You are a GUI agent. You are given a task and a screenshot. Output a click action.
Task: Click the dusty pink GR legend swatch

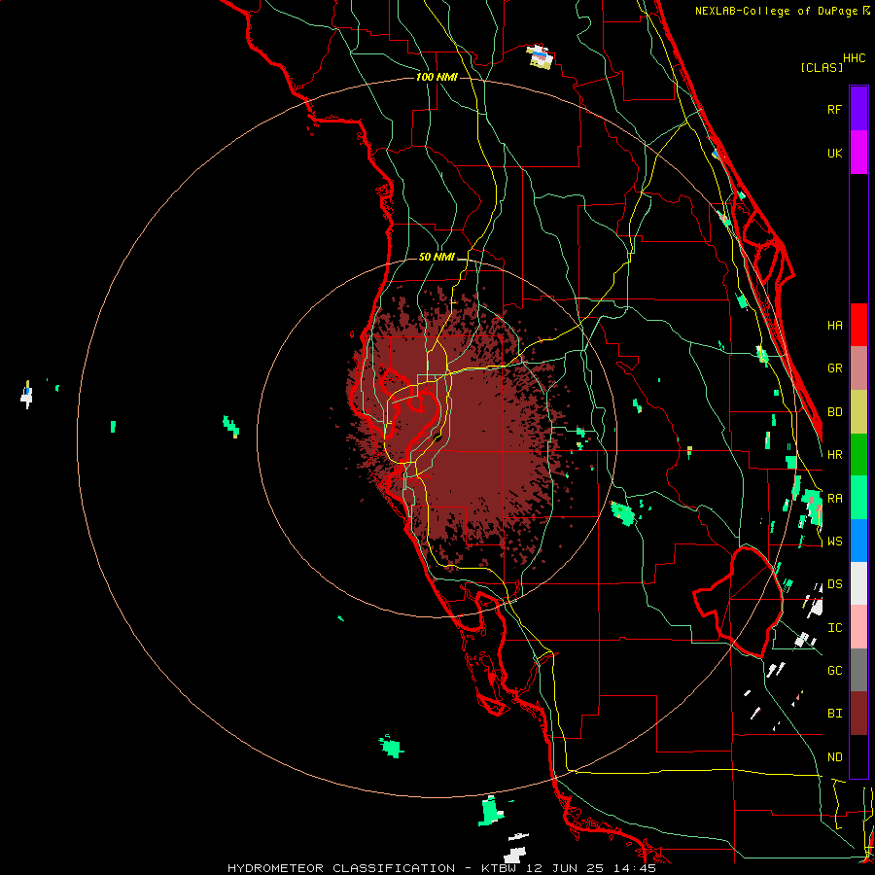coord(858,367)
